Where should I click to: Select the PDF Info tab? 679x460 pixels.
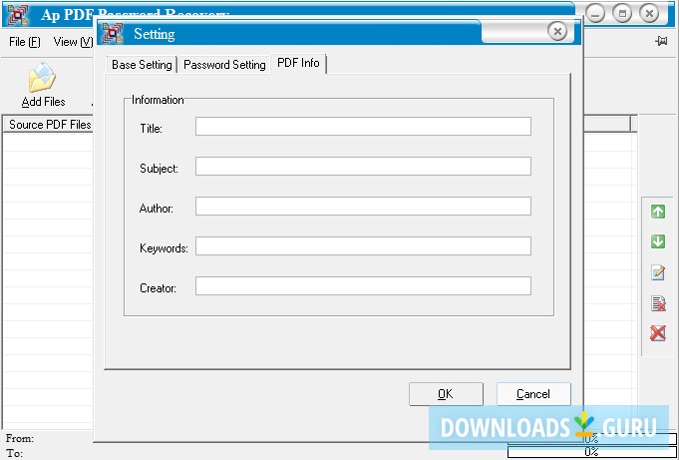pos(298,63)
